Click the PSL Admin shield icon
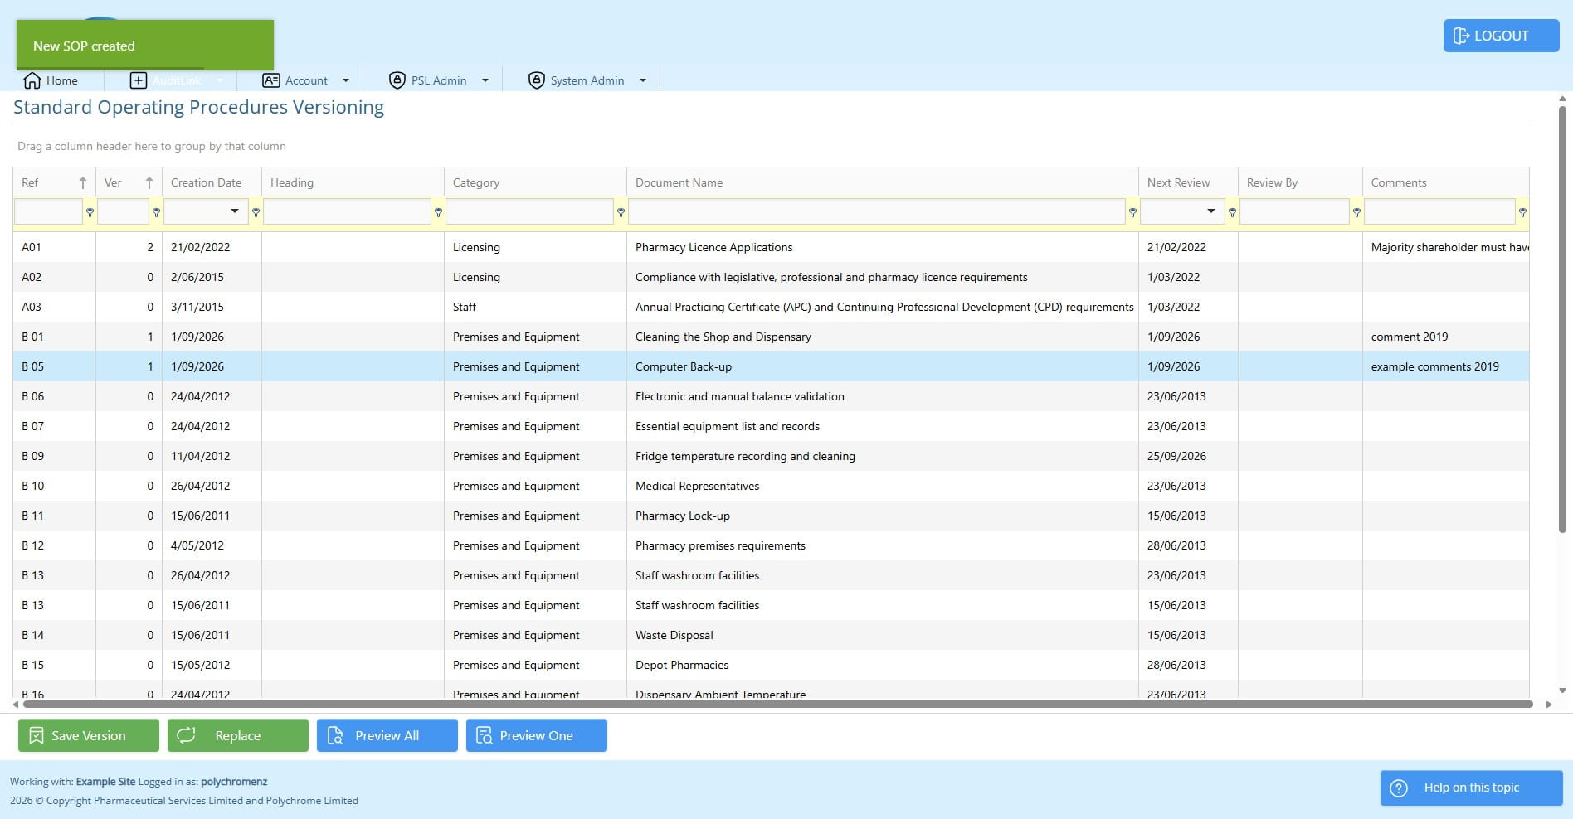1573x819 pixels. click(x=397, y=80)
